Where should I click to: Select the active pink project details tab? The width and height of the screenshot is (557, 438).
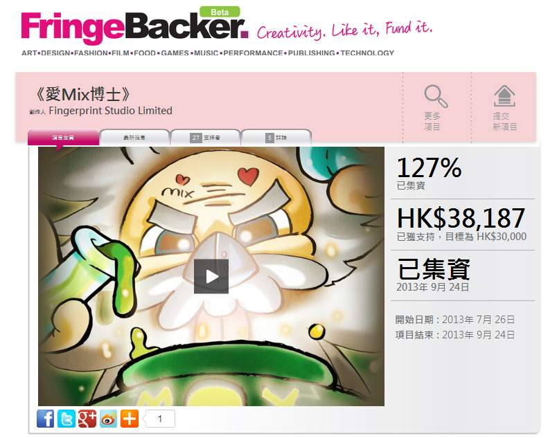tap(63, 138)
